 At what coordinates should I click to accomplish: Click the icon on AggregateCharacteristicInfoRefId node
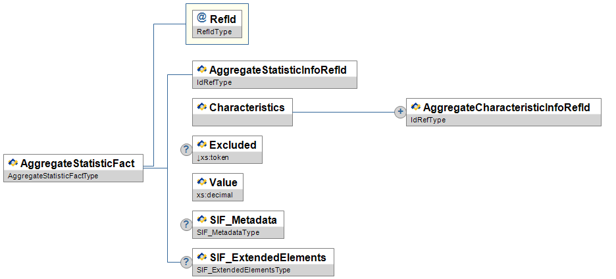(415, 107)
